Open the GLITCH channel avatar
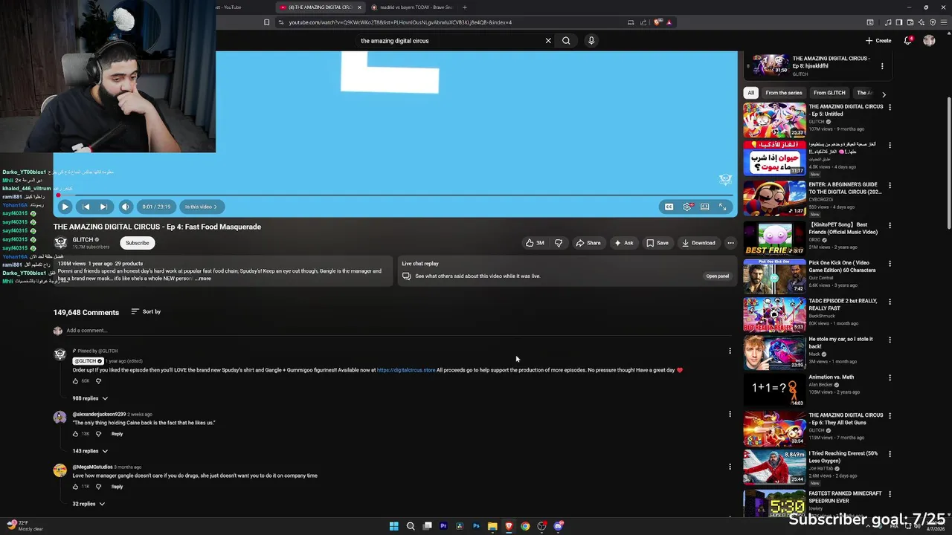Viewport: 952px width, 535px height. pyautogui.click(x=60, y=243)
